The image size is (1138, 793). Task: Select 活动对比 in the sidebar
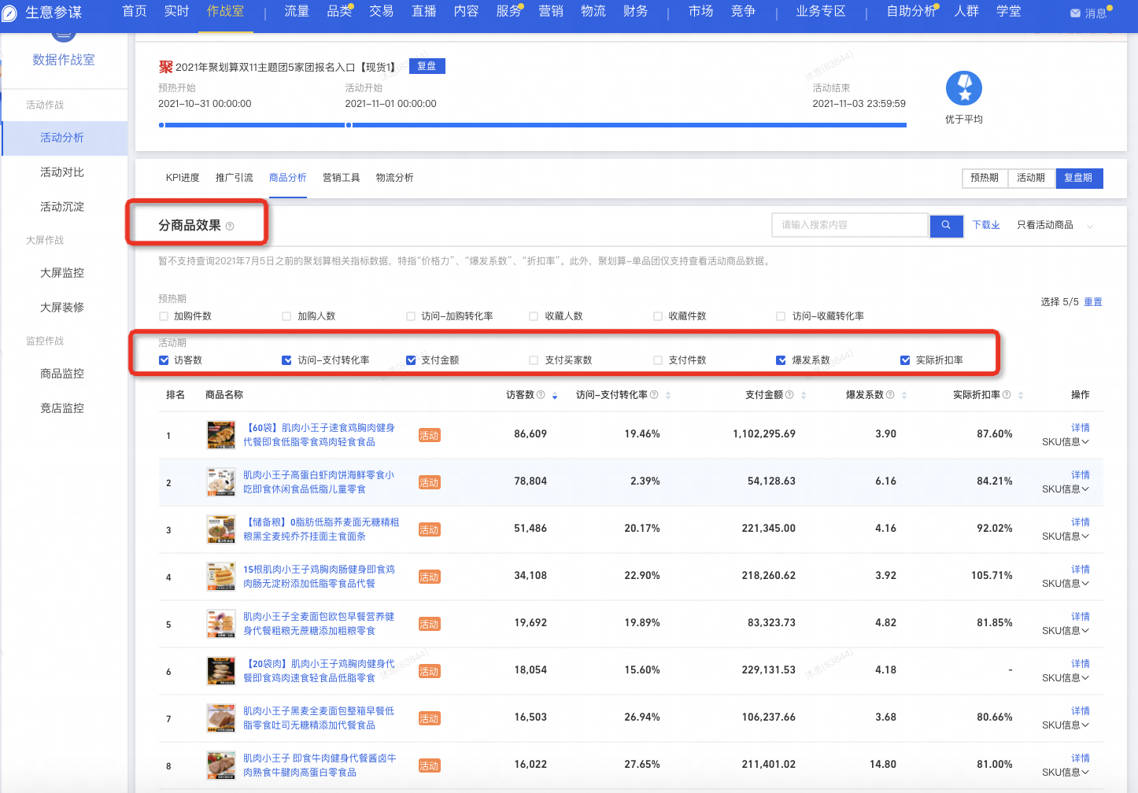tap(62, 172)
